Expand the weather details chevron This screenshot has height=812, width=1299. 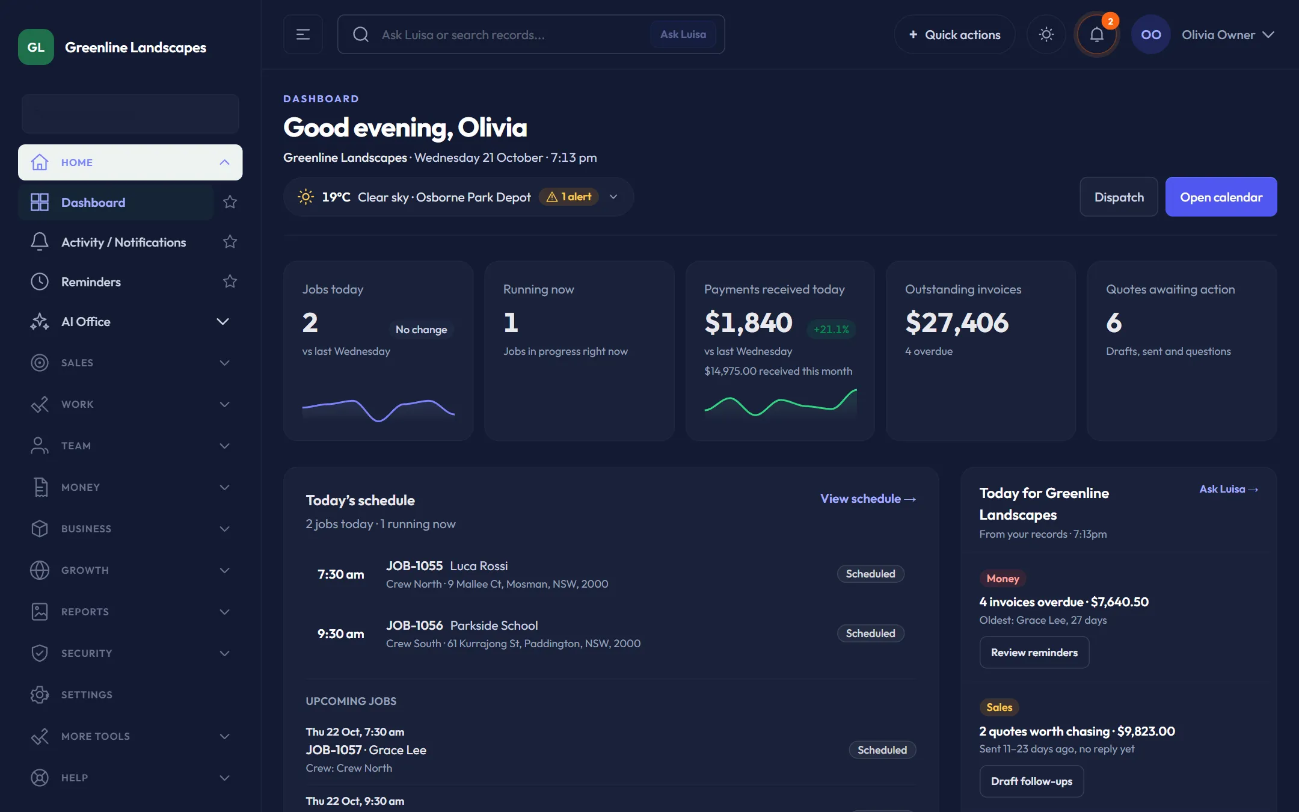coord(613,197)
